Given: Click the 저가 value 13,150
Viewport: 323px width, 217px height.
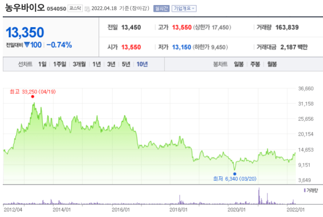Looking at the screenshot, I should coord(182,47).
